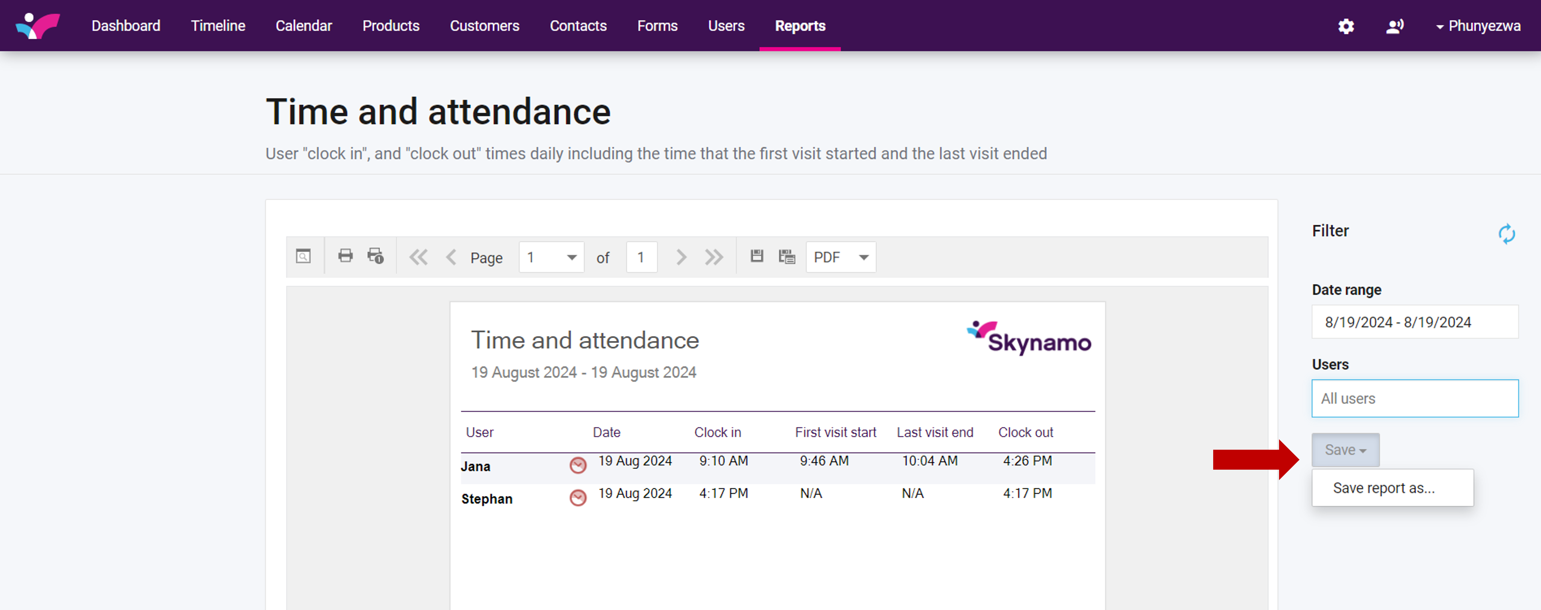Refresh the filter using the circular arrows
The width and height of the screenshot is (1541, 610).
coord(1506,233)
